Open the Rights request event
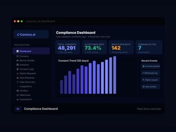Image resolution: width=176 pixels, height=132 pixels. (151, 80)
